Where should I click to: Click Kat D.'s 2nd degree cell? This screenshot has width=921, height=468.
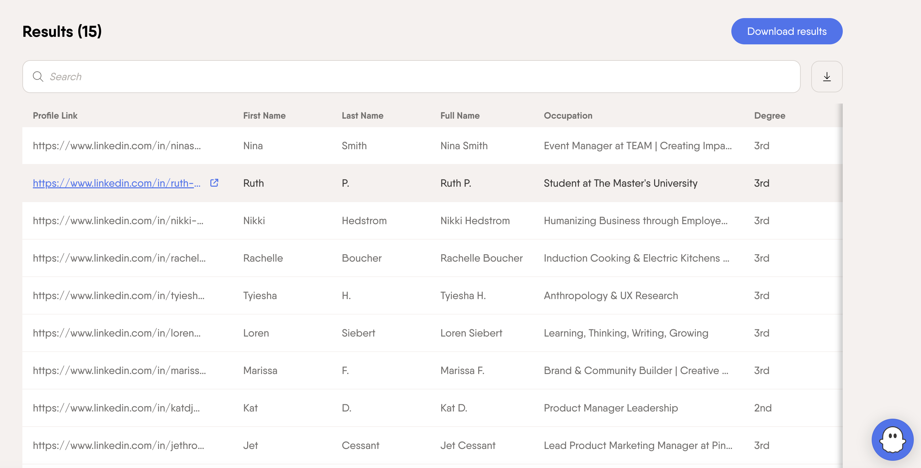[763, 408]
